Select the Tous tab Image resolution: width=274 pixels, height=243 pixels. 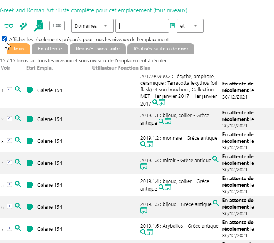click(18, 49)
